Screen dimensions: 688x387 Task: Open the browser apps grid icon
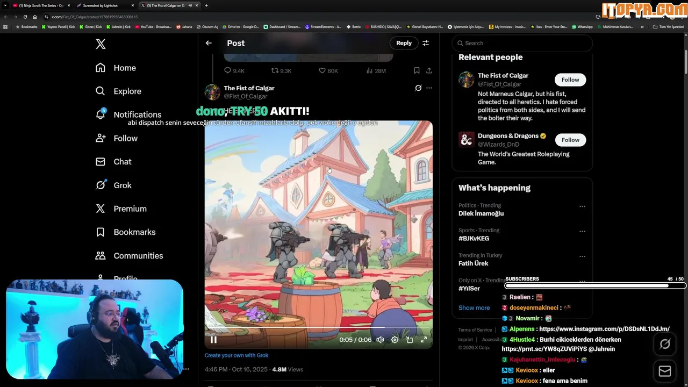click(5, 27)
